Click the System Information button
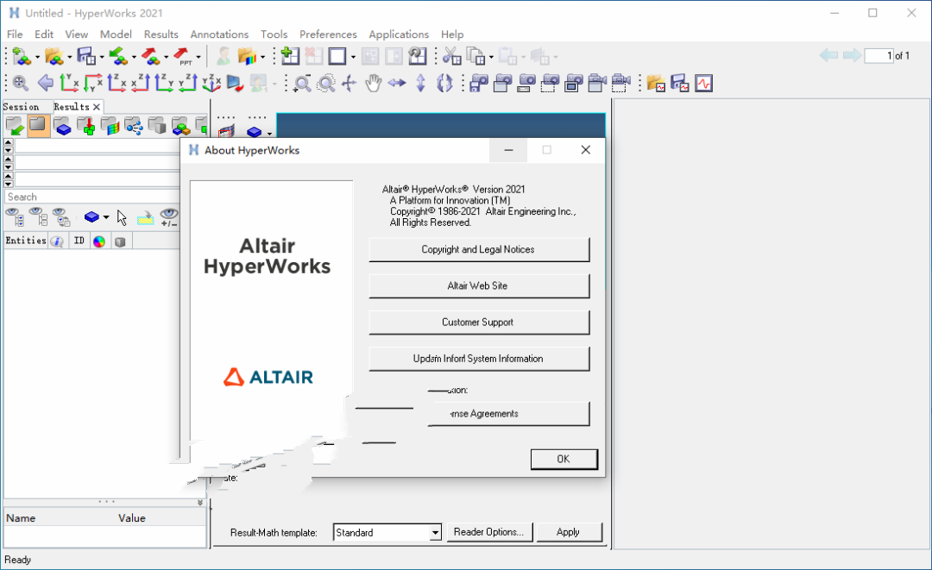 coord(479,359)
